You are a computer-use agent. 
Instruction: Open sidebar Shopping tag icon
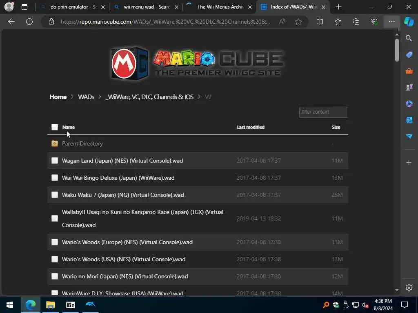409,55
